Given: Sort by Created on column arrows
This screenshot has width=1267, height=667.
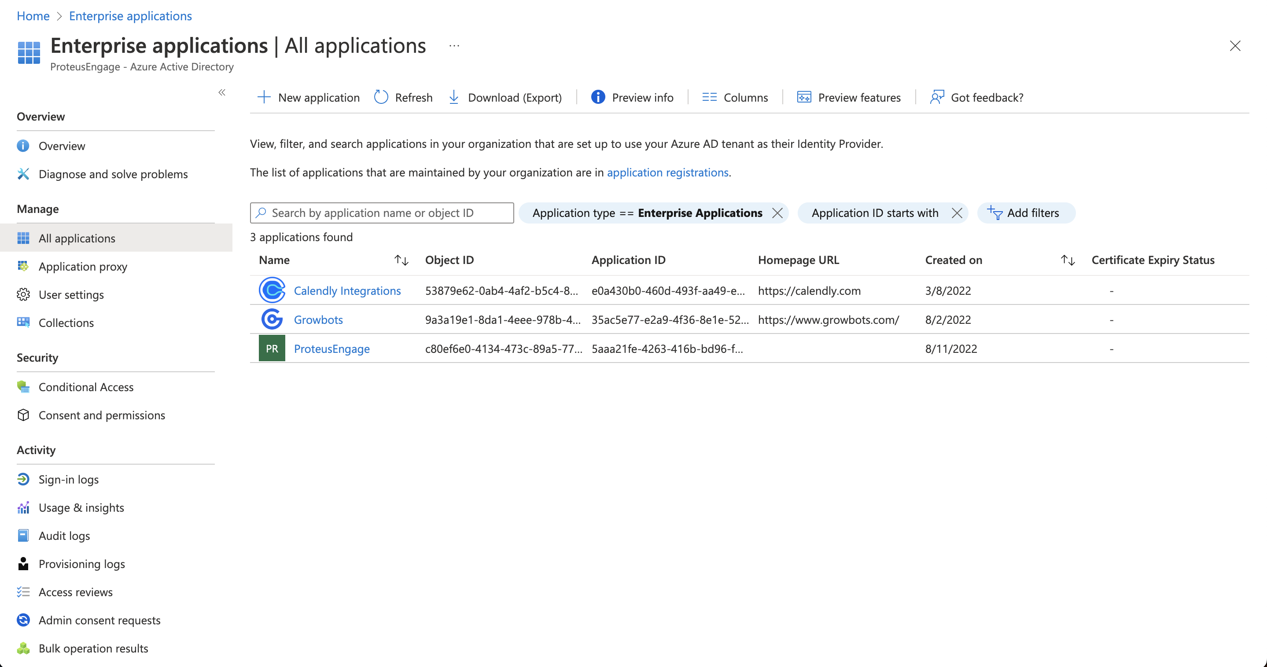Looking at the screenshot, I should [1067, 260].
